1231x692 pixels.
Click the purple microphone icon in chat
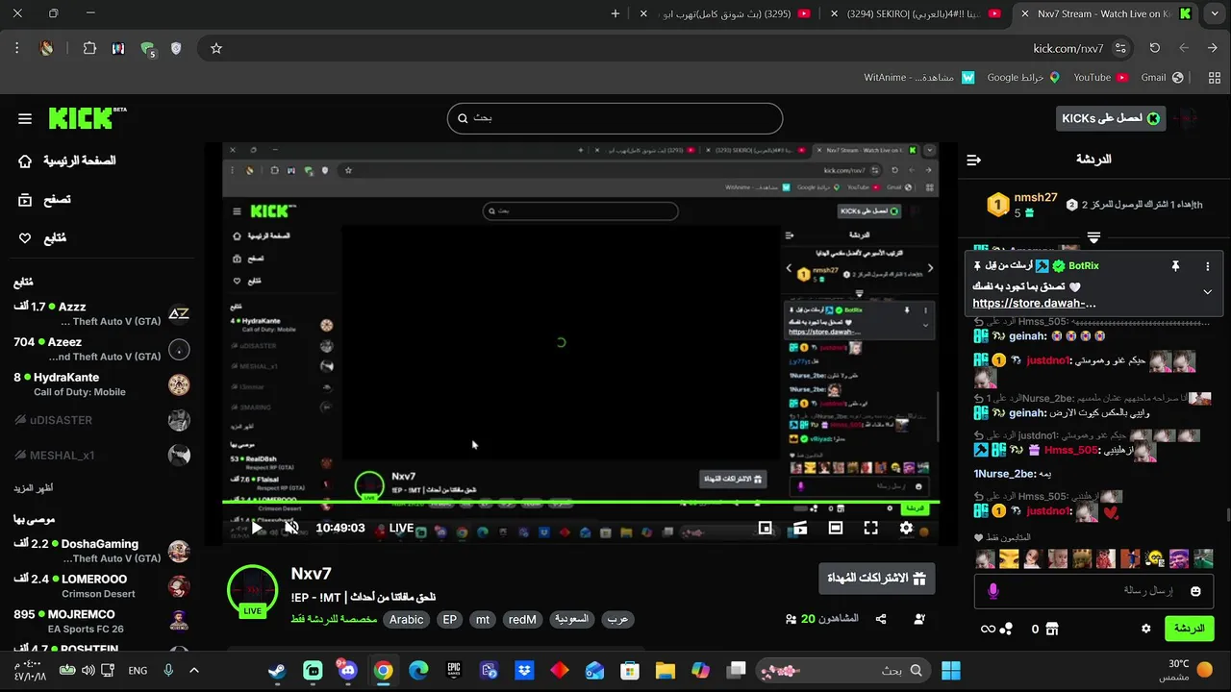click(x=993, y=591)
